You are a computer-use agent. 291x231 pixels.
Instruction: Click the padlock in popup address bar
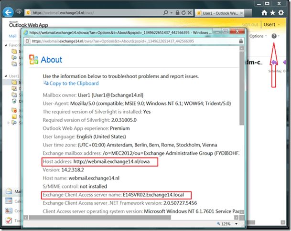point(241,42)
